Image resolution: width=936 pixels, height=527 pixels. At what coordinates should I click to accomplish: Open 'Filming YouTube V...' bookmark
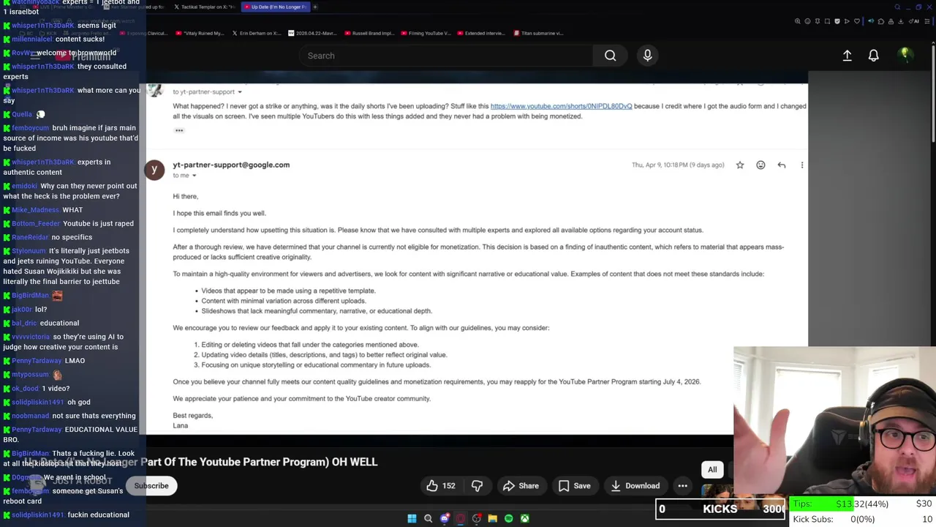426,33
